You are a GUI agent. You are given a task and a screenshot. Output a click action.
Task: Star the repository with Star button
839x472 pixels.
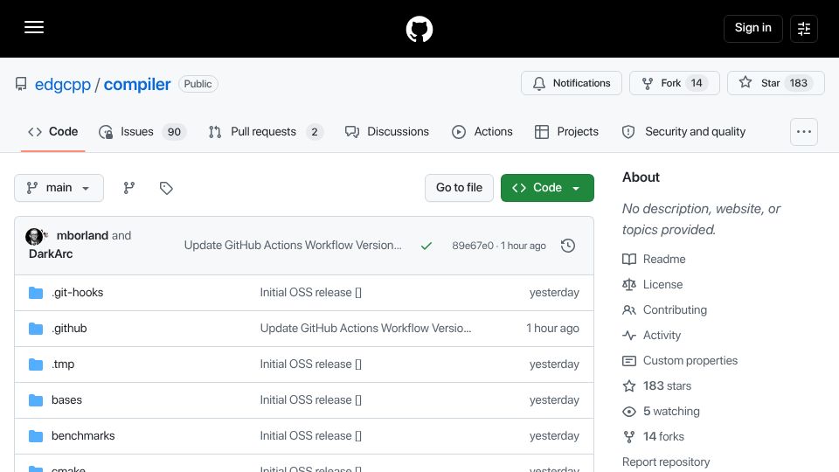776,83
